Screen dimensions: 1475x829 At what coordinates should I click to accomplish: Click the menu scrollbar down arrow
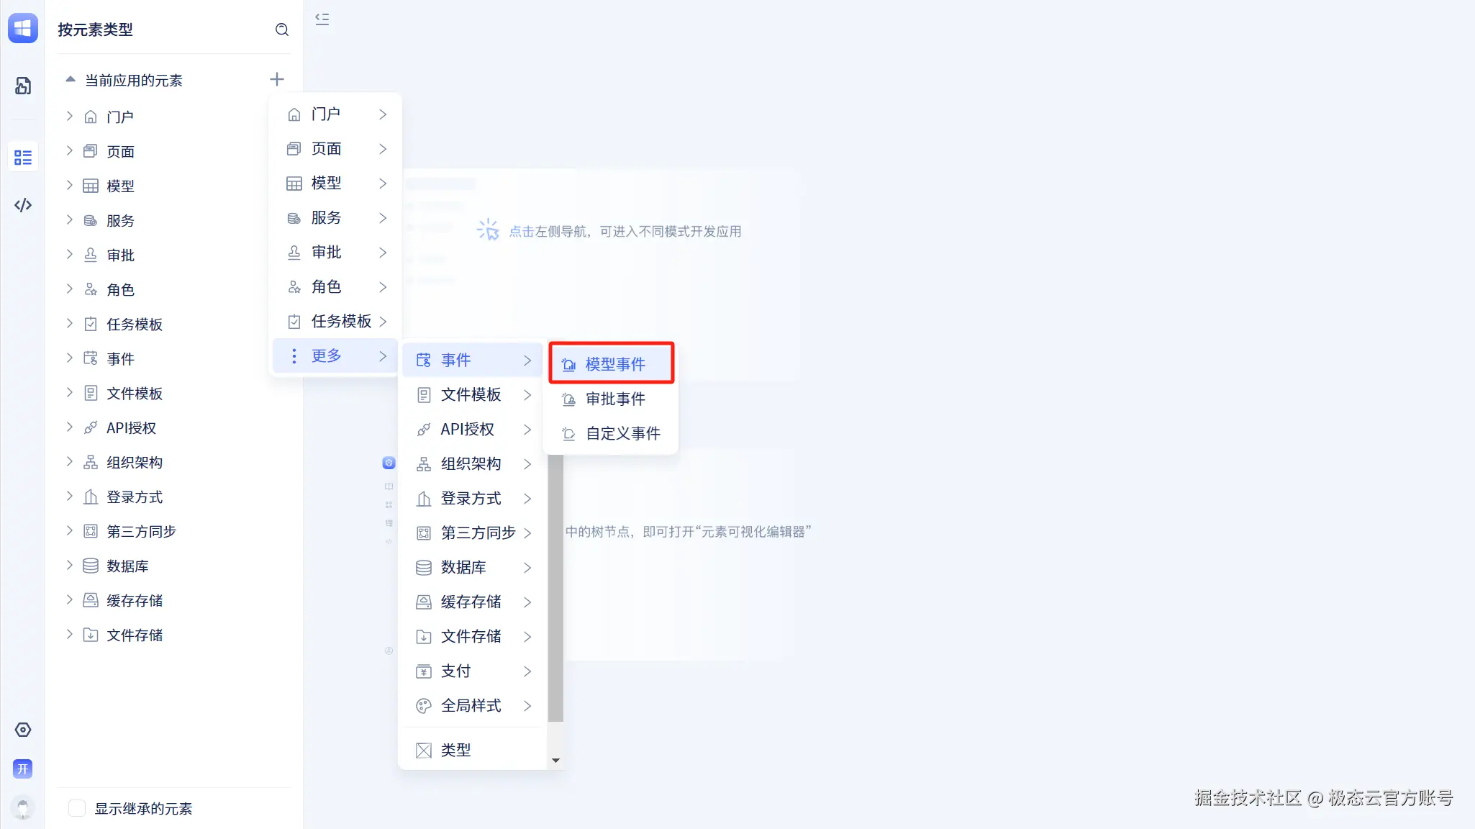(555, 761)
